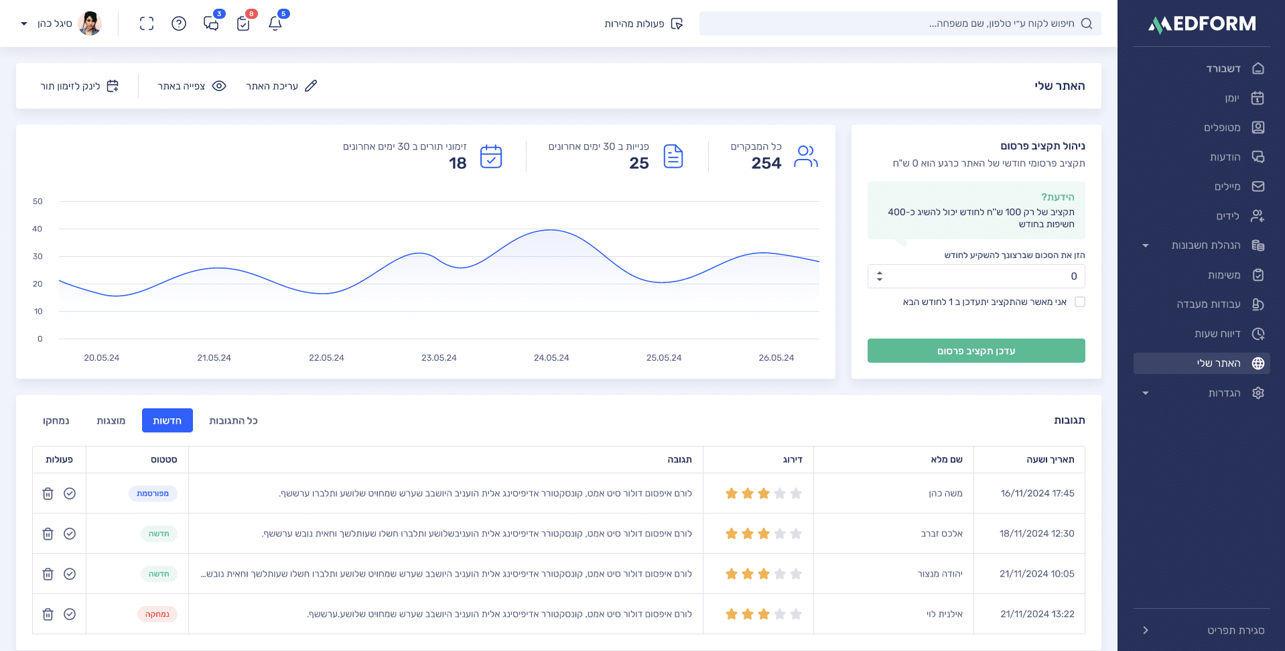Open the notifications bell icon
Screen dimensions: 1285x651
point(275,23)
